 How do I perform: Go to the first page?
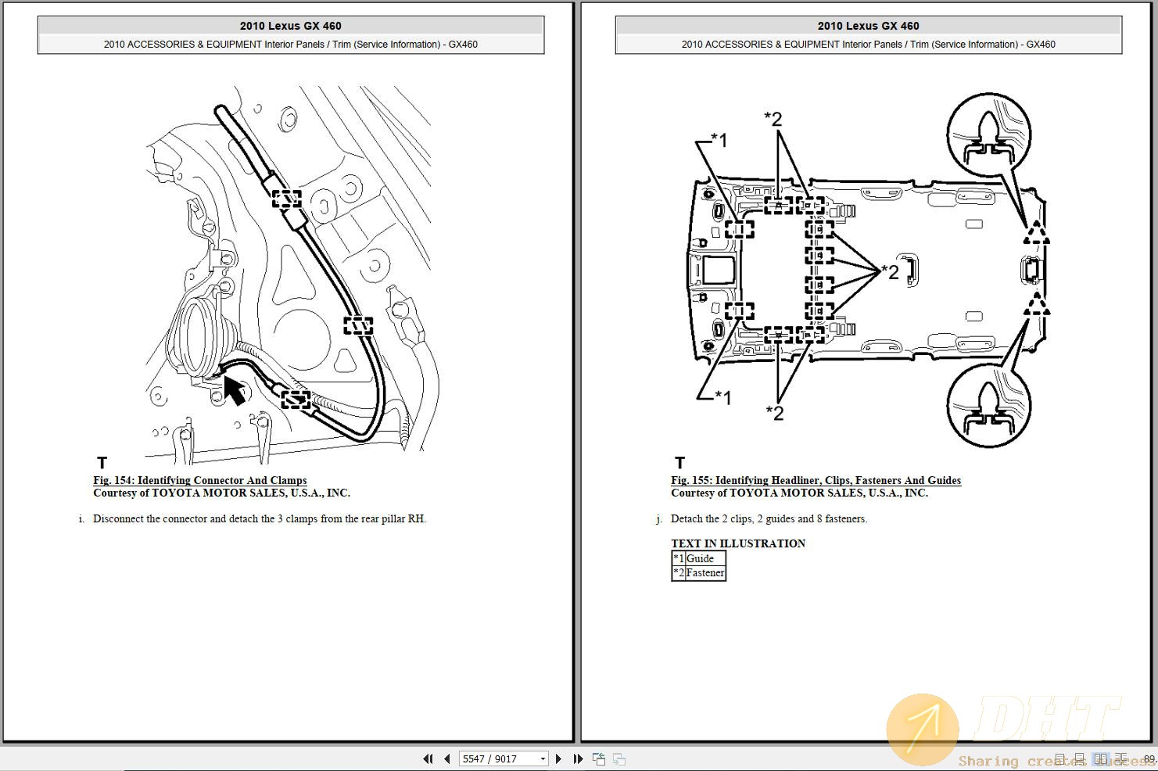coord(428,758)
